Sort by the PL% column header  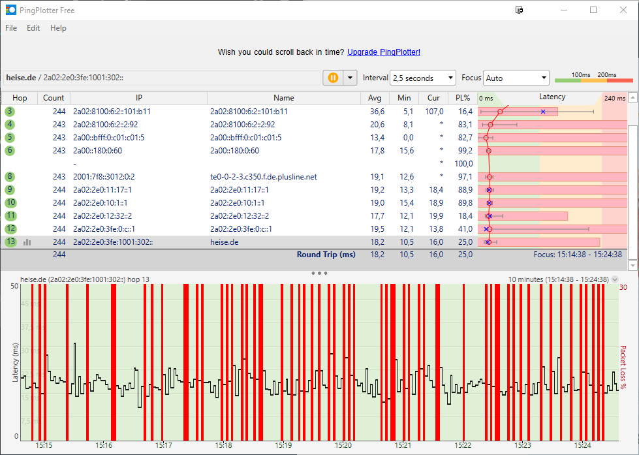462,98
